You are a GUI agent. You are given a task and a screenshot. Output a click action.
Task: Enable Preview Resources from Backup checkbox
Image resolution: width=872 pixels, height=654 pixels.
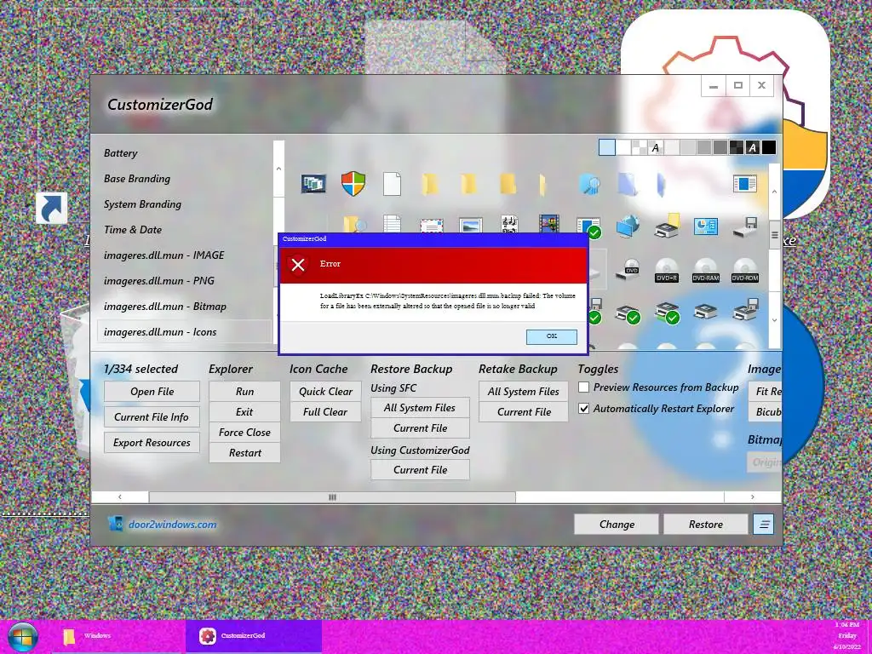click(x=583, y=387)
